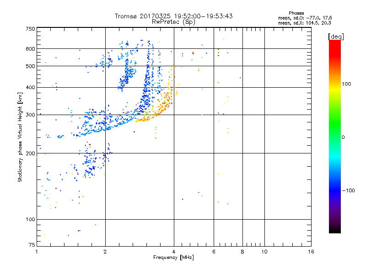Click the plot title 'Tromsø 20170325 19:52:00-19:53:43'
Screen dimensions: 366x274
click(x=173, y=16)
